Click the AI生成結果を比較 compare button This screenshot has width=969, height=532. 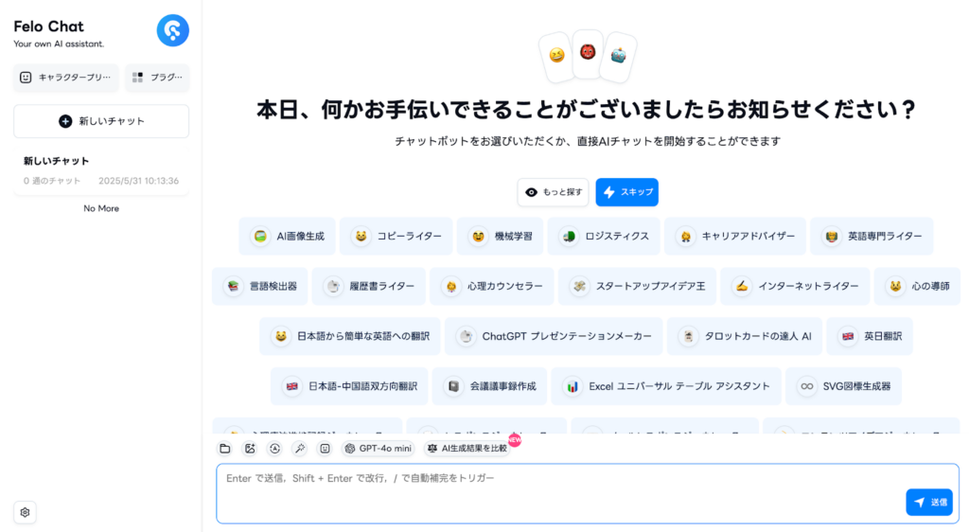(467, 449)
